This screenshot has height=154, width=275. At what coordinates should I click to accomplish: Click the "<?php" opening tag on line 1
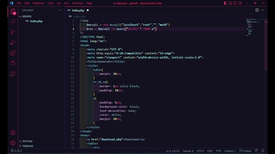[x=84, y=21]
